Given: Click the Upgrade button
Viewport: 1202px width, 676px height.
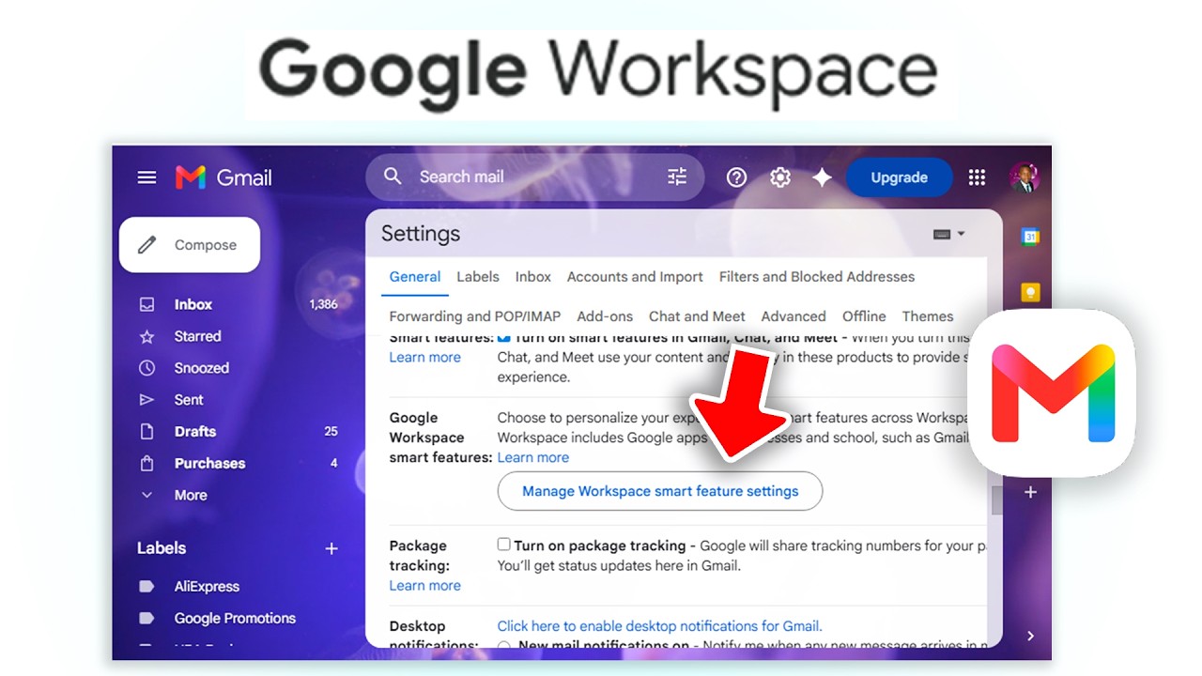Looking at the screenshot, I should 899,177.
